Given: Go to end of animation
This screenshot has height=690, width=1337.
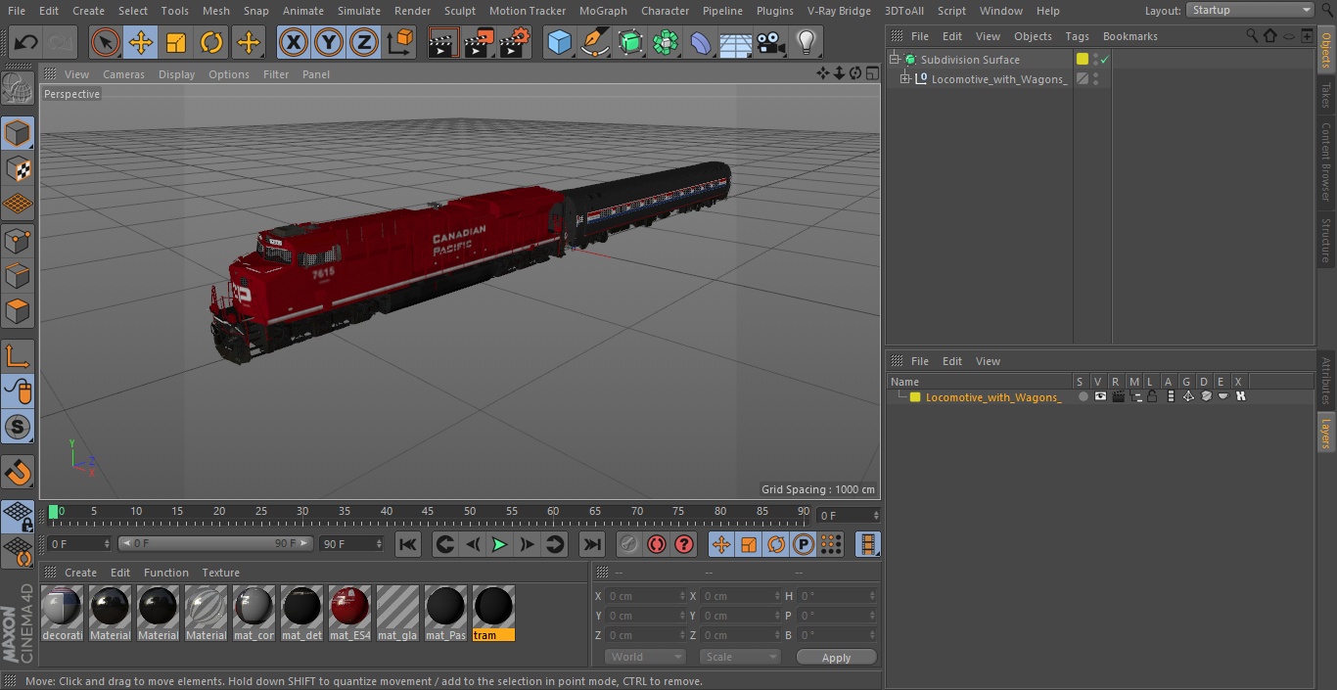Looking at the screenshot, I should click(x=591, y=544).
